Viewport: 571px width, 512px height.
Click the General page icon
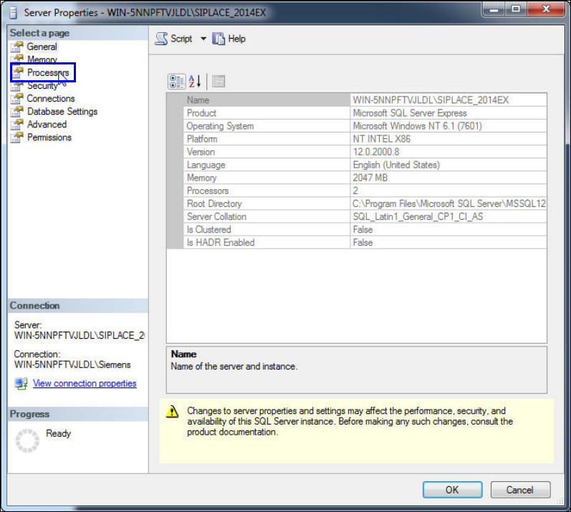(x=16, y=47)
